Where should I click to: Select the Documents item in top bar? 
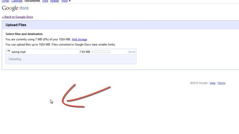click(32, 1)
